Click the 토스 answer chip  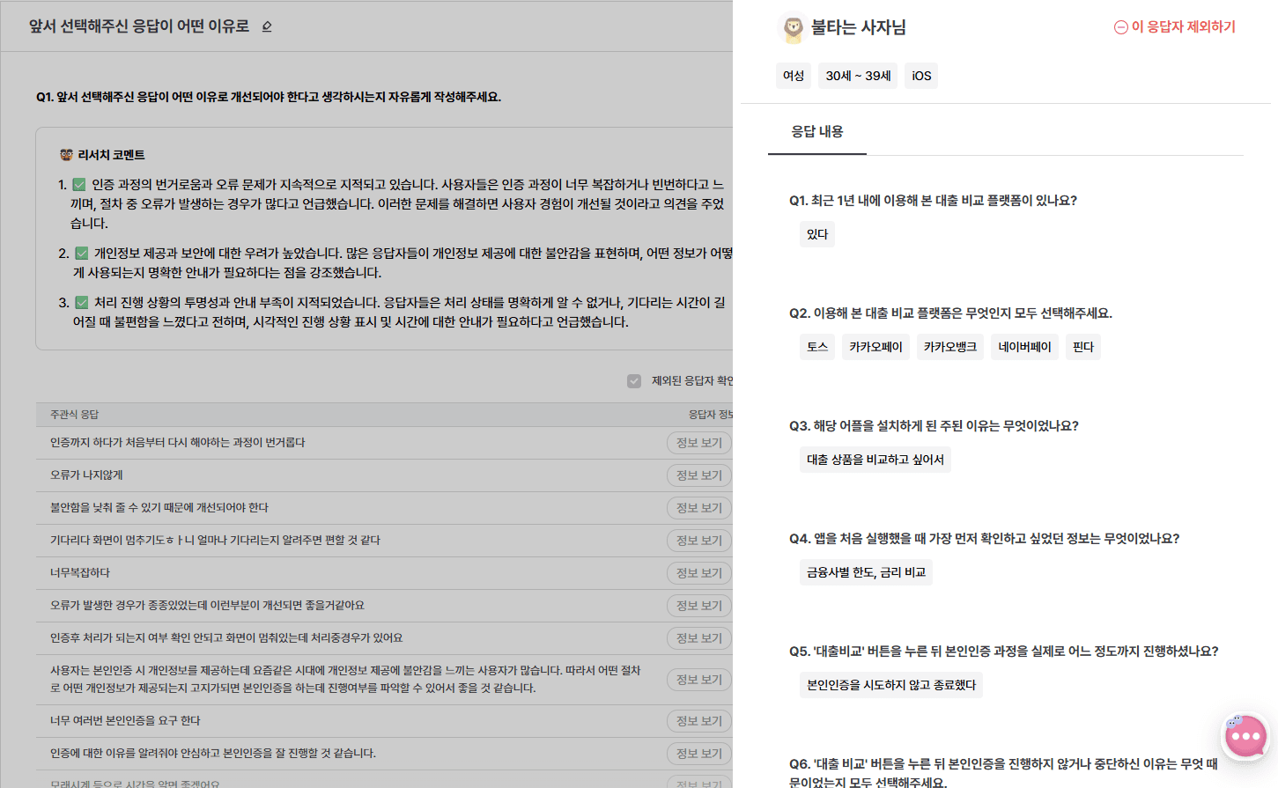[x=817, y=347]
